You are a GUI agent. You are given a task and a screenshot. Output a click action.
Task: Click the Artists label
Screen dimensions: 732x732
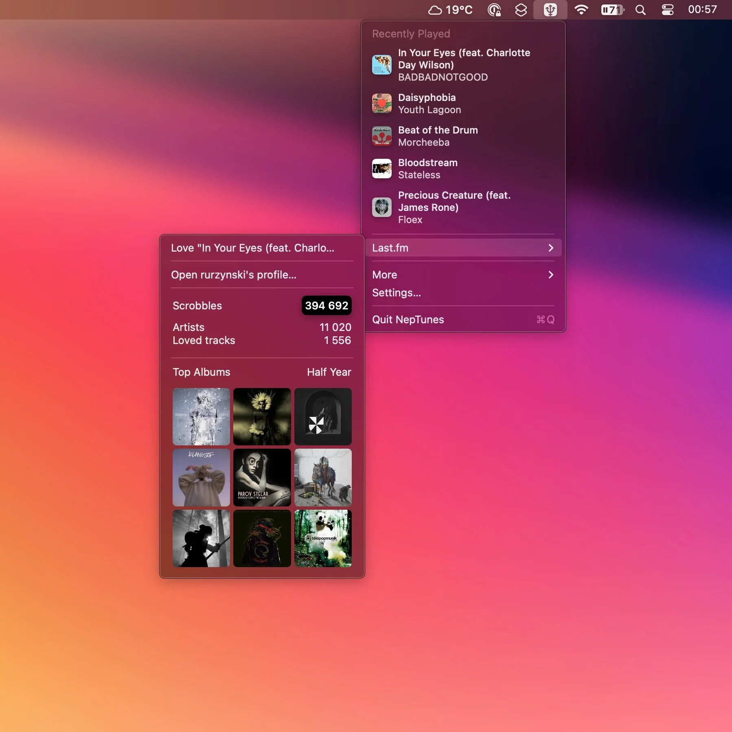click(188, 327)
